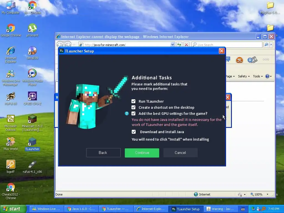Click the 7:43 PM system clock
This screenshot has width=284, height=213.
point(274,209)
